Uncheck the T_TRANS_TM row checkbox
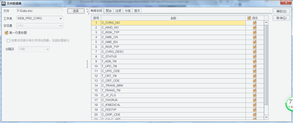The height and width of the screenshot is (123, 293). coord(255,91)
